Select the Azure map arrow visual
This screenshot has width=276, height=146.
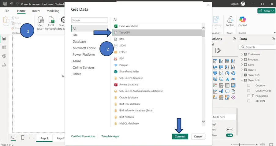[227, 80]
